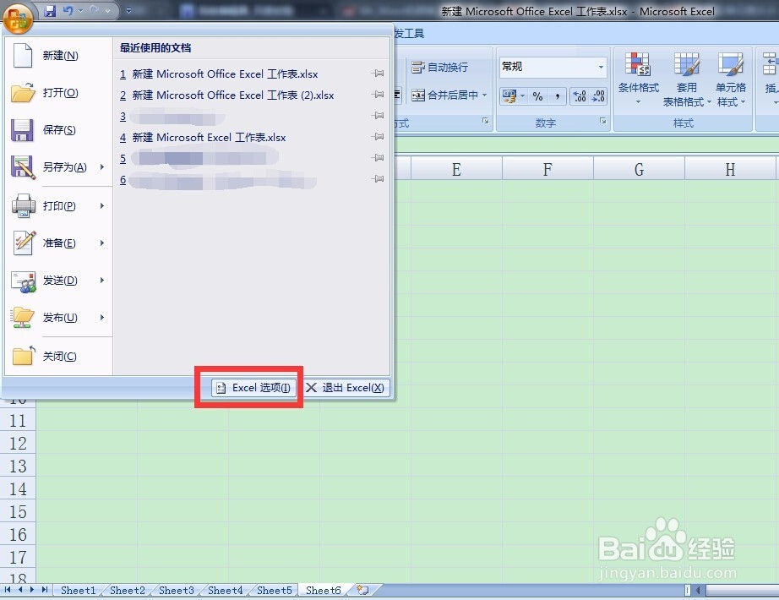Click Exit Excel (退出 Excel) button
This screenshot has width=779, height=600.
(x=345, y=388)
